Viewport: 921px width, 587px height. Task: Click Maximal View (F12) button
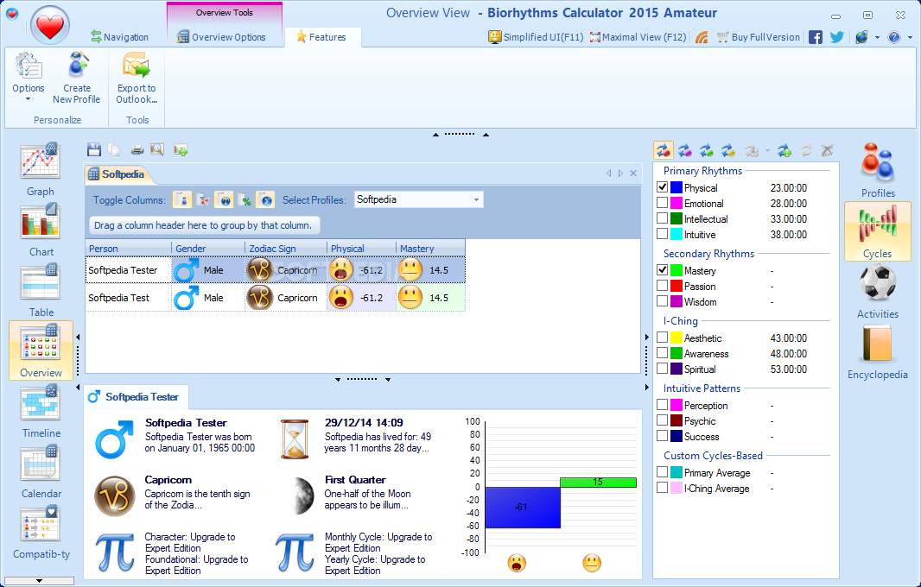pos(638,37)
